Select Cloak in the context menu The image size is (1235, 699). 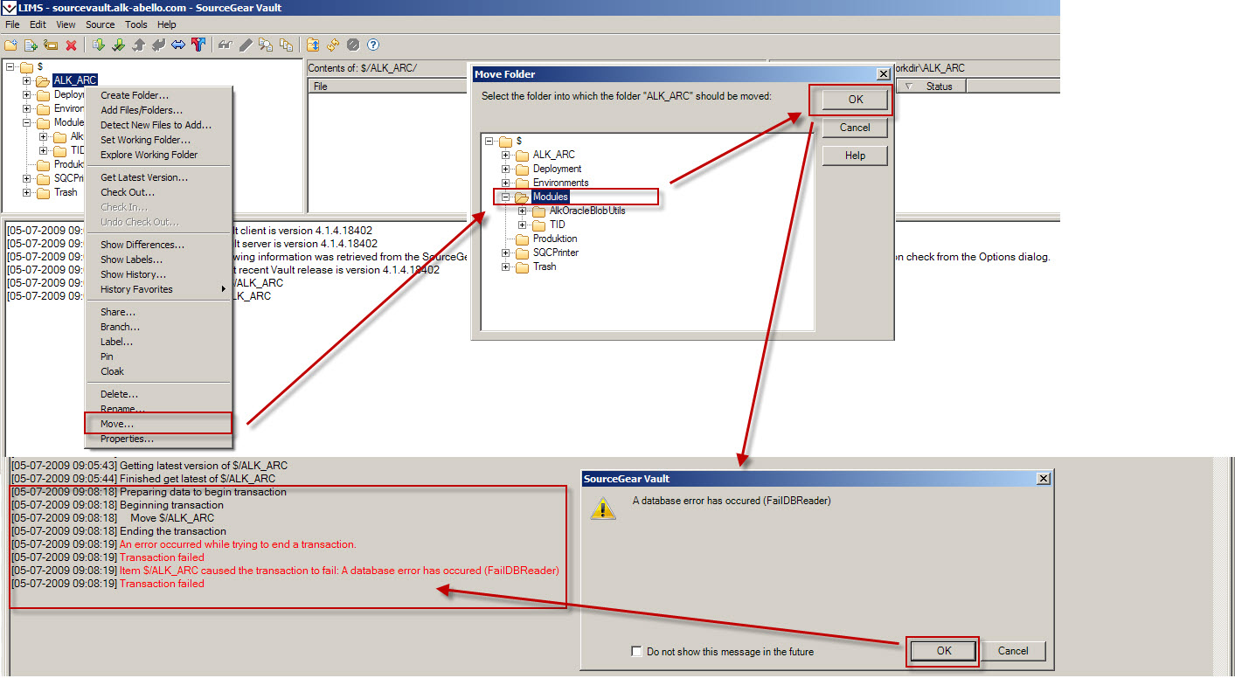(x=158, y=371)
